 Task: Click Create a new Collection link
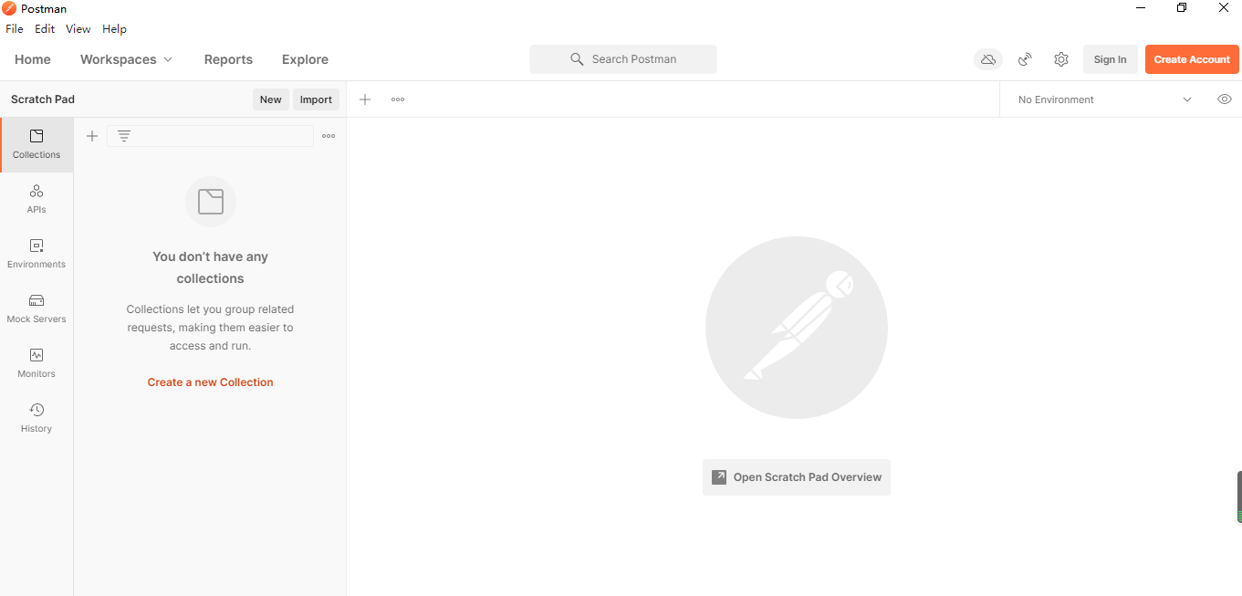pos(211,382)
